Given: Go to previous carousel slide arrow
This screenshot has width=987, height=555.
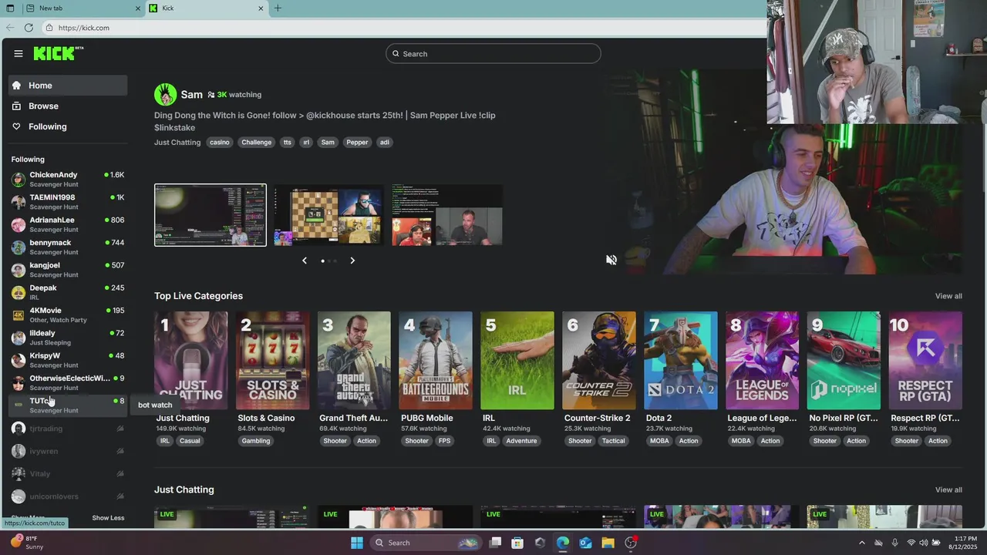Looking at the screenshot, I should point(305,261).
